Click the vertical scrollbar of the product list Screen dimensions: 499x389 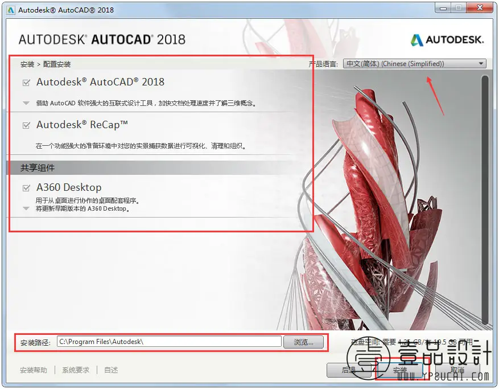point(485,200)
